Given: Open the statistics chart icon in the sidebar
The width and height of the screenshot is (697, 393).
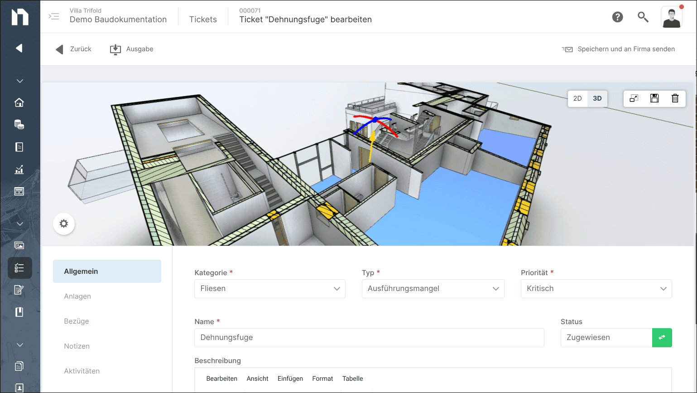Looking at the screenshot, I should point(19,170).
